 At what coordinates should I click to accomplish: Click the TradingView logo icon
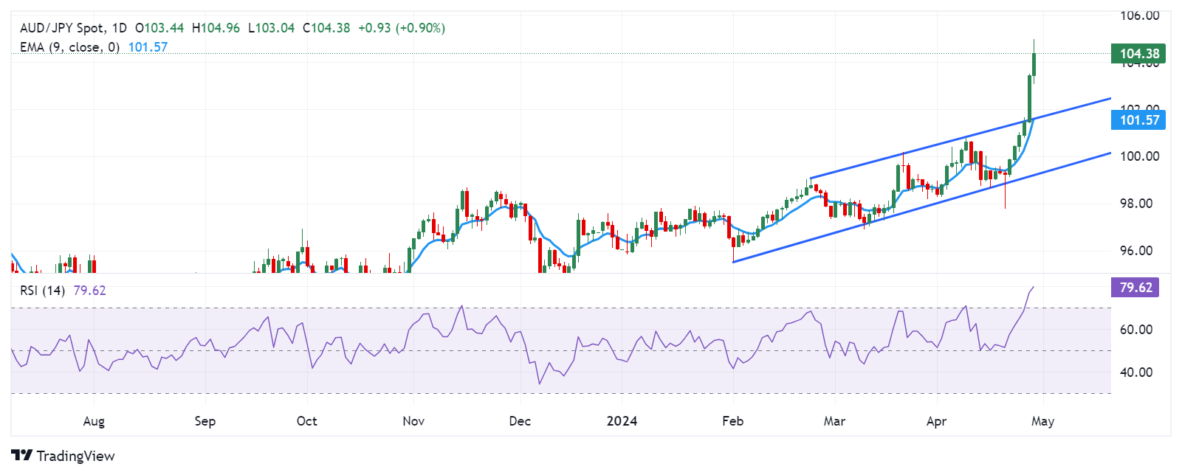[21, 455]
